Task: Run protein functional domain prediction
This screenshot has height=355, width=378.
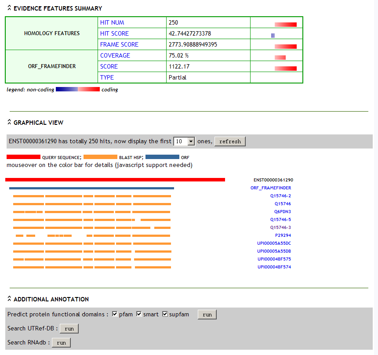Action: [207, 315]
